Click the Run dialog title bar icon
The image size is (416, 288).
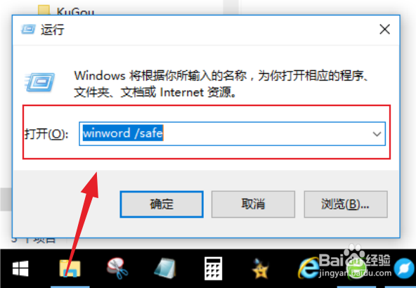(x=28, y=30)
